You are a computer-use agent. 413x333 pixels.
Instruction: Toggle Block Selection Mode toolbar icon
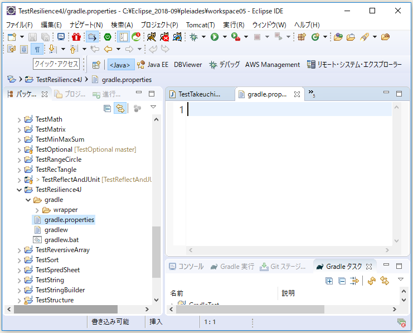(x=24, y=49)
